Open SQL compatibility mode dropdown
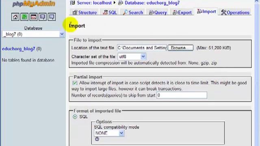This screenshot has height=146, width=260. [x=109, y=133]
